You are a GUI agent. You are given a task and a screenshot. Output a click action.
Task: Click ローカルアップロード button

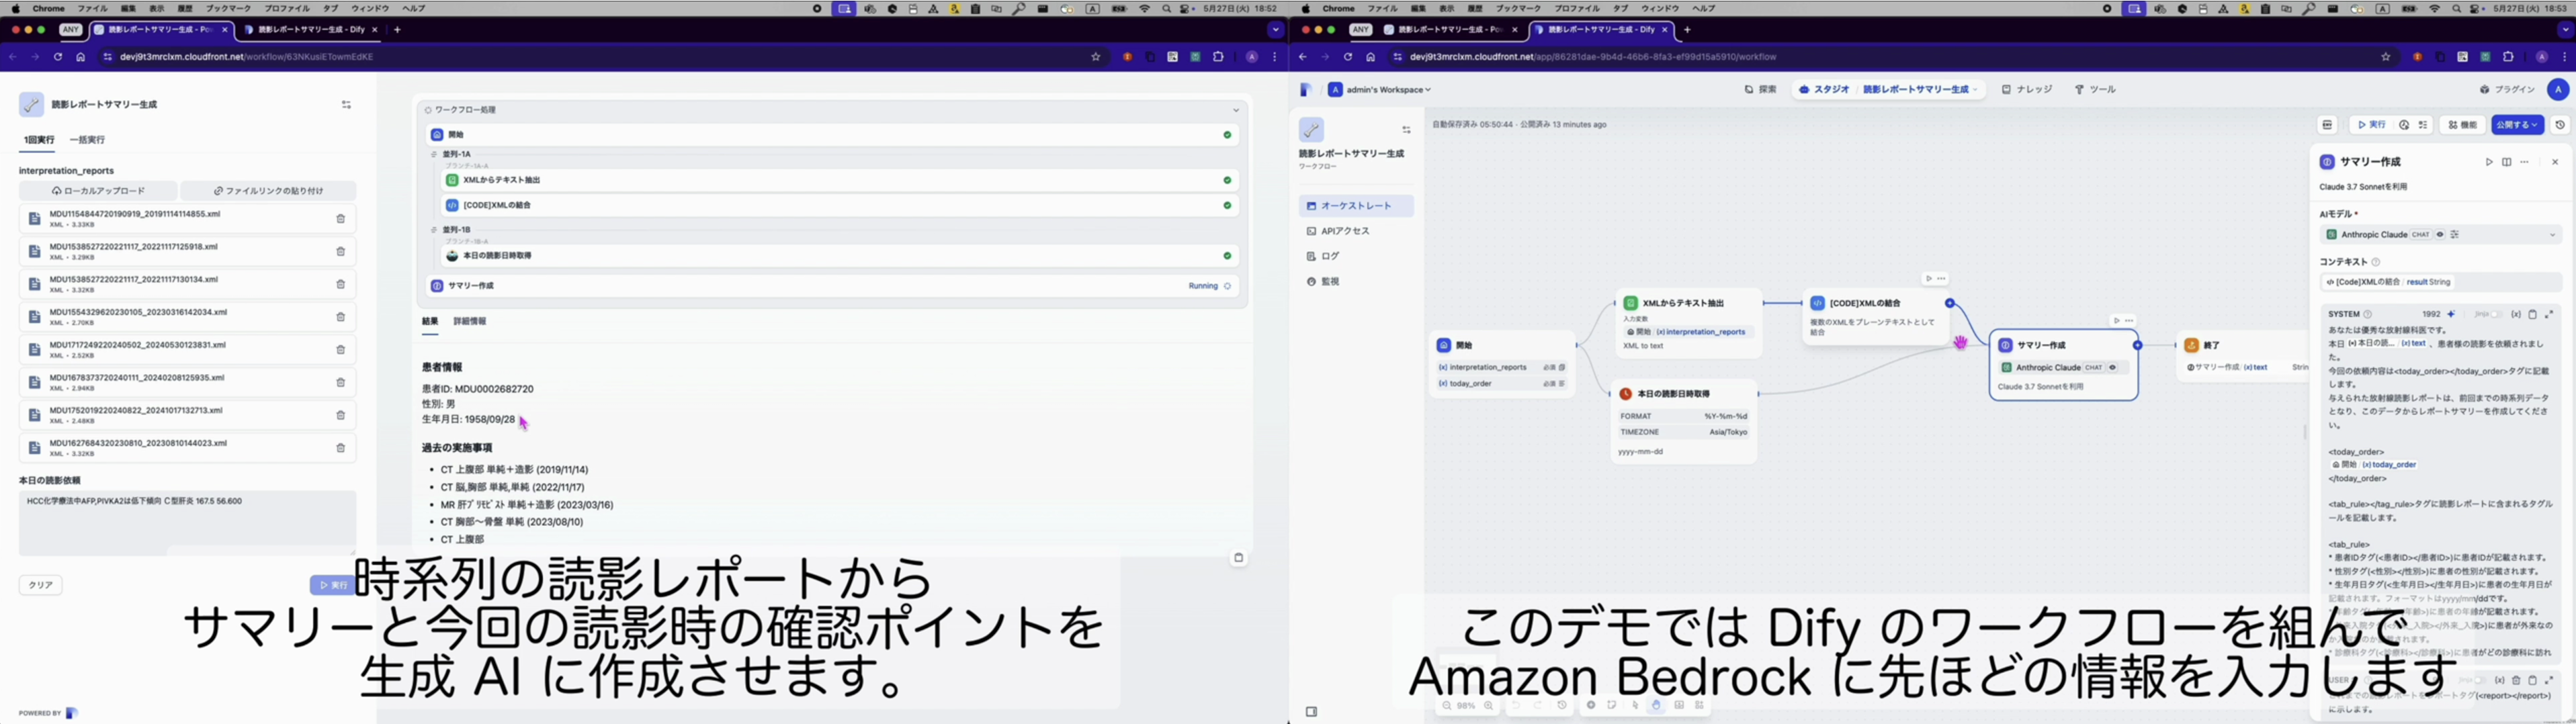(x=98, y=191)
